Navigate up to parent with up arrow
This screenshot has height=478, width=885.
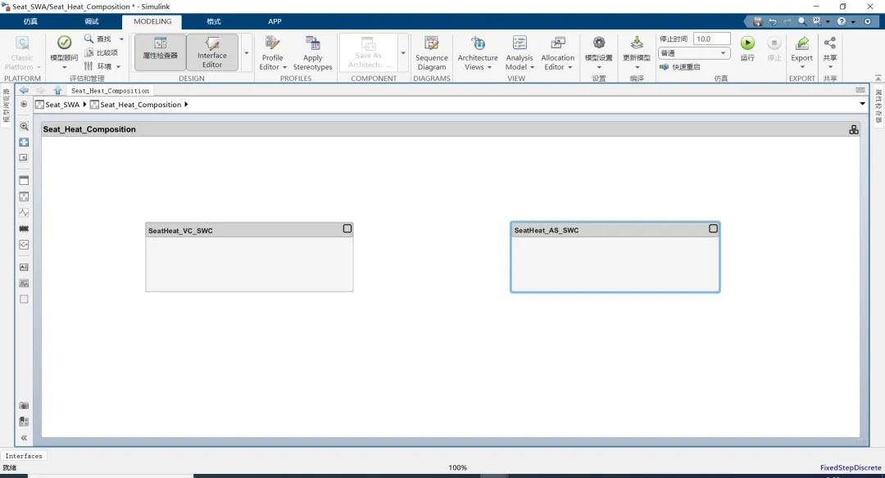pyautogui.click(x=57, y=90)
